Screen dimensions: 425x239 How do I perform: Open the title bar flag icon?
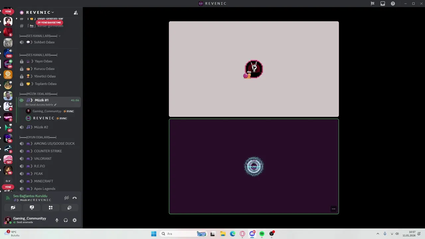(373, 3)
